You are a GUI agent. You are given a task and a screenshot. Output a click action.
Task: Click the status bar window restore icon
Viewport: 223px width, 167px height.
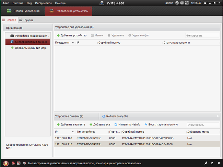coord(212,163)
